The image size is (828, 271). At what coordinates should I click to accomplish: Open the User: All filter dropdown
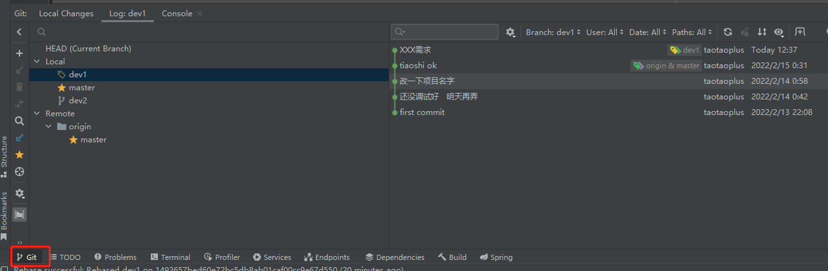[x=605, y=32]
